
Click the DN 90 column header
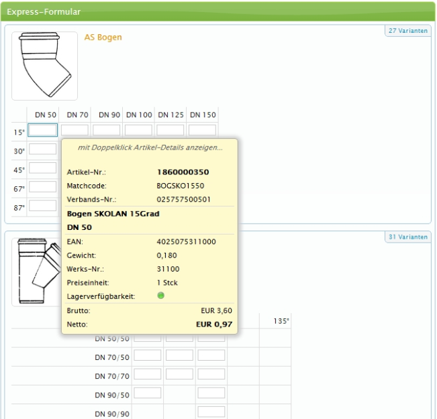[x=109, y=115]
